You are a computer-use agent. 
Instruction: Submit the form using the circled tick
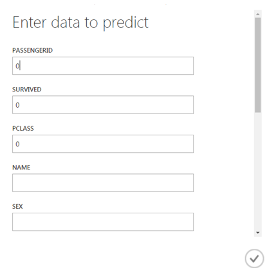coord(254,258)
